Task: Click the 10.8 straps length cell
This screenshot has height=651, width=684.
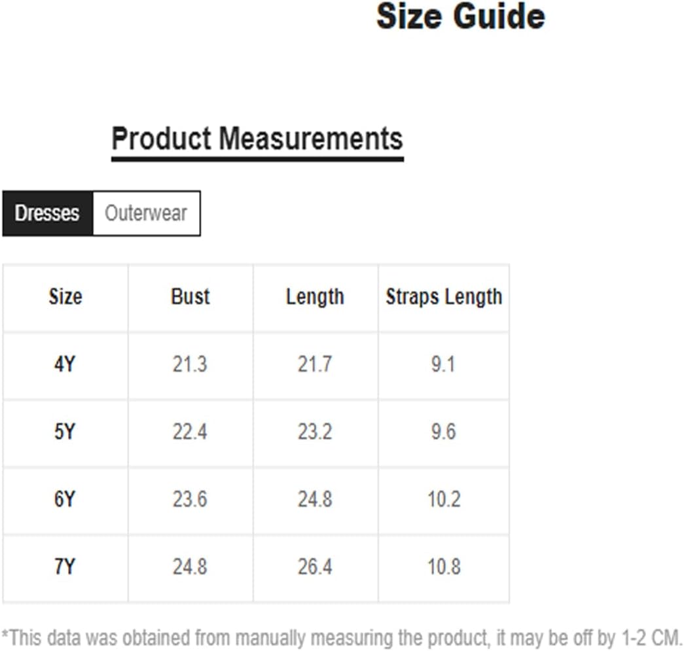Action: (x=443, y=567)
